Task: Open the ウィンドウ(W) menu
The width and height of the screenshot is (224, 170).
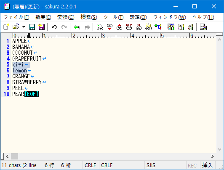Action: (169, 17)
